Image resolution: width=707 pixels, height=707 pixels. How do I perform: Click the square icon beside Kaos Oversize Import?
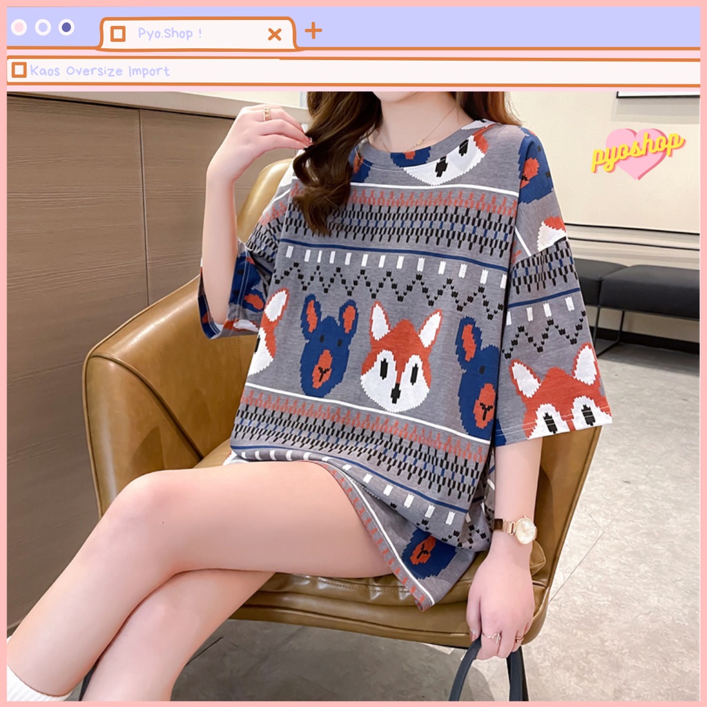tap(19, 70)
